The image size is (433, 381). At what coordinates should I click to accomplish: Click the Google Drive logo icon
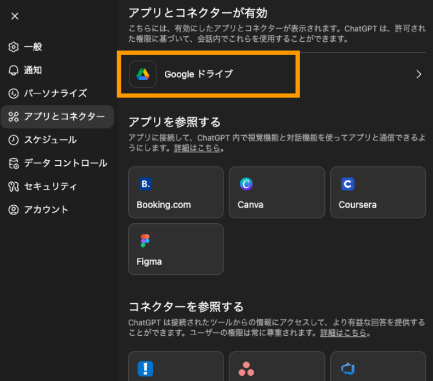pos(143,74)
